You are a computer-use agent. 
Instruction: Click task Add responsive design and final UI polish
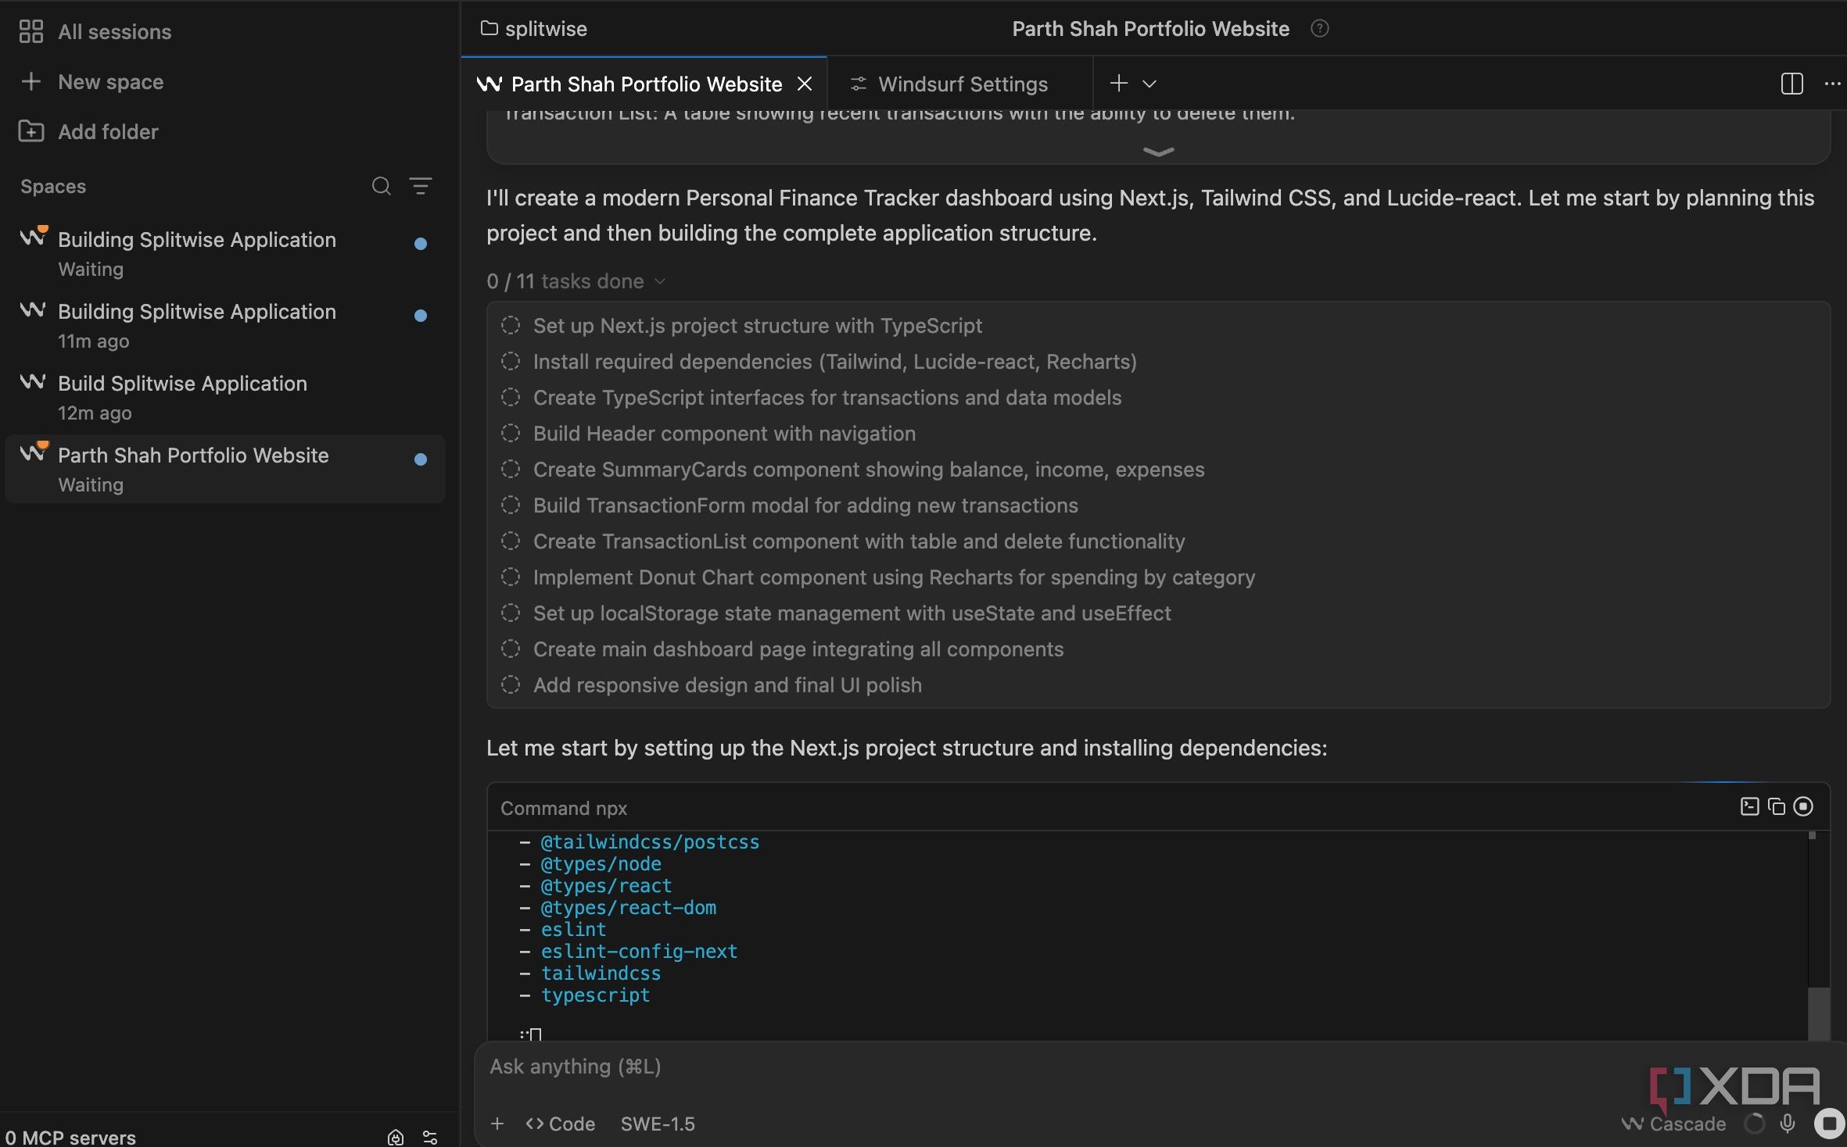coord(727,685)
